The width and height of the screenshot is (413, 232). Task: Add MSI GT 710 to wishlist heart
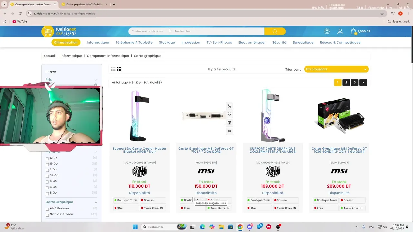point(229,114)
